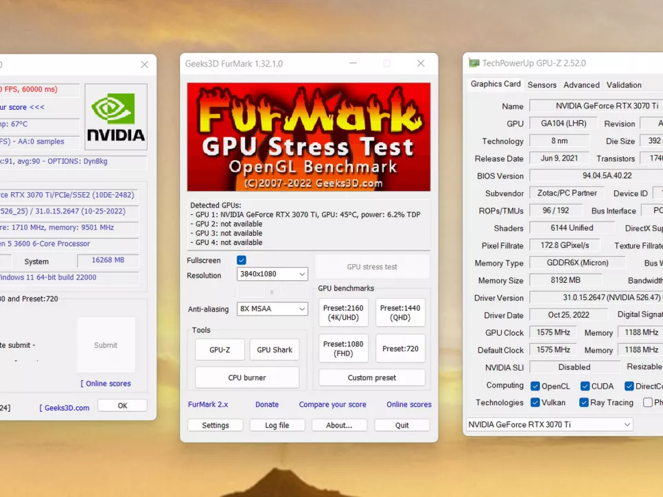Viewport: 663px width, 497px height.
Task: Click the 8 nm Technology value
Action: pos(559,141)
